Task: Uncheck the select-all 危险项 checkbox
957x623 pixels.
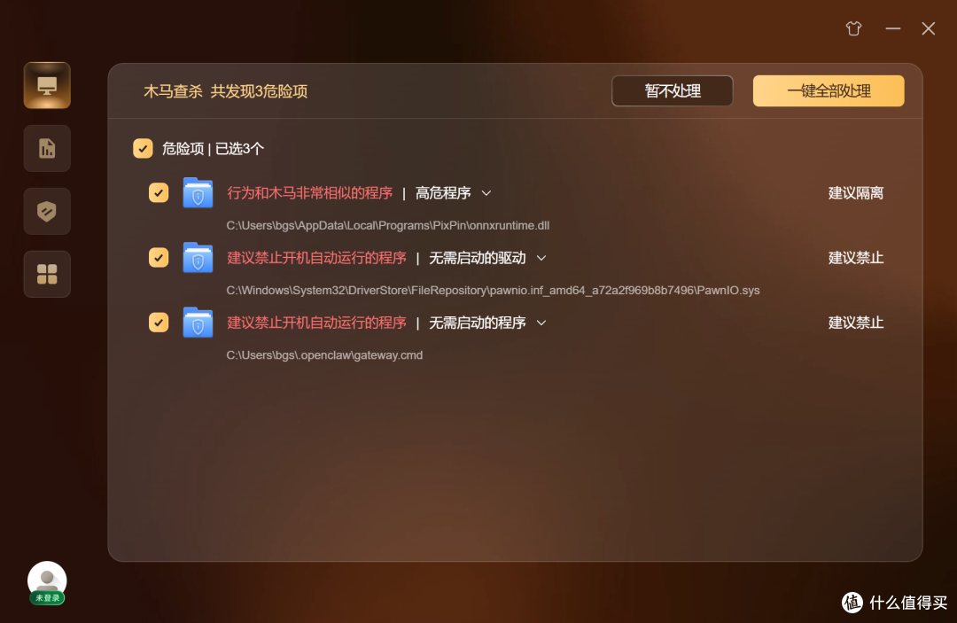Action: point(143,148)
